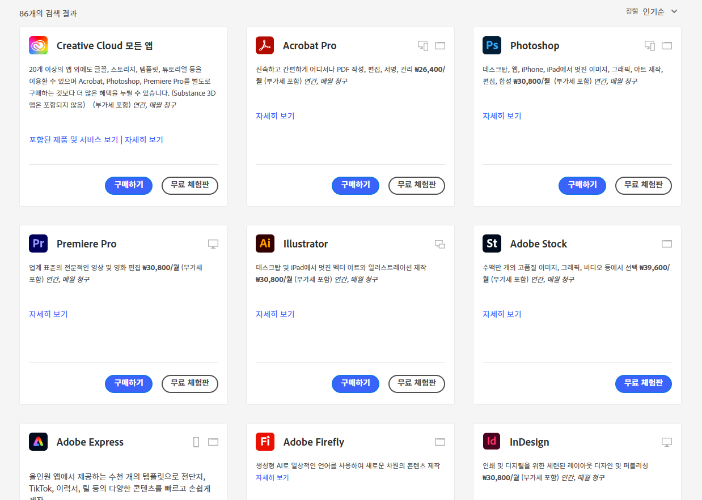Click 무료 체험판 for Creative Cloud 모든 앱
The width and height of the screenshot is (702, 500).
pos(190,185)
